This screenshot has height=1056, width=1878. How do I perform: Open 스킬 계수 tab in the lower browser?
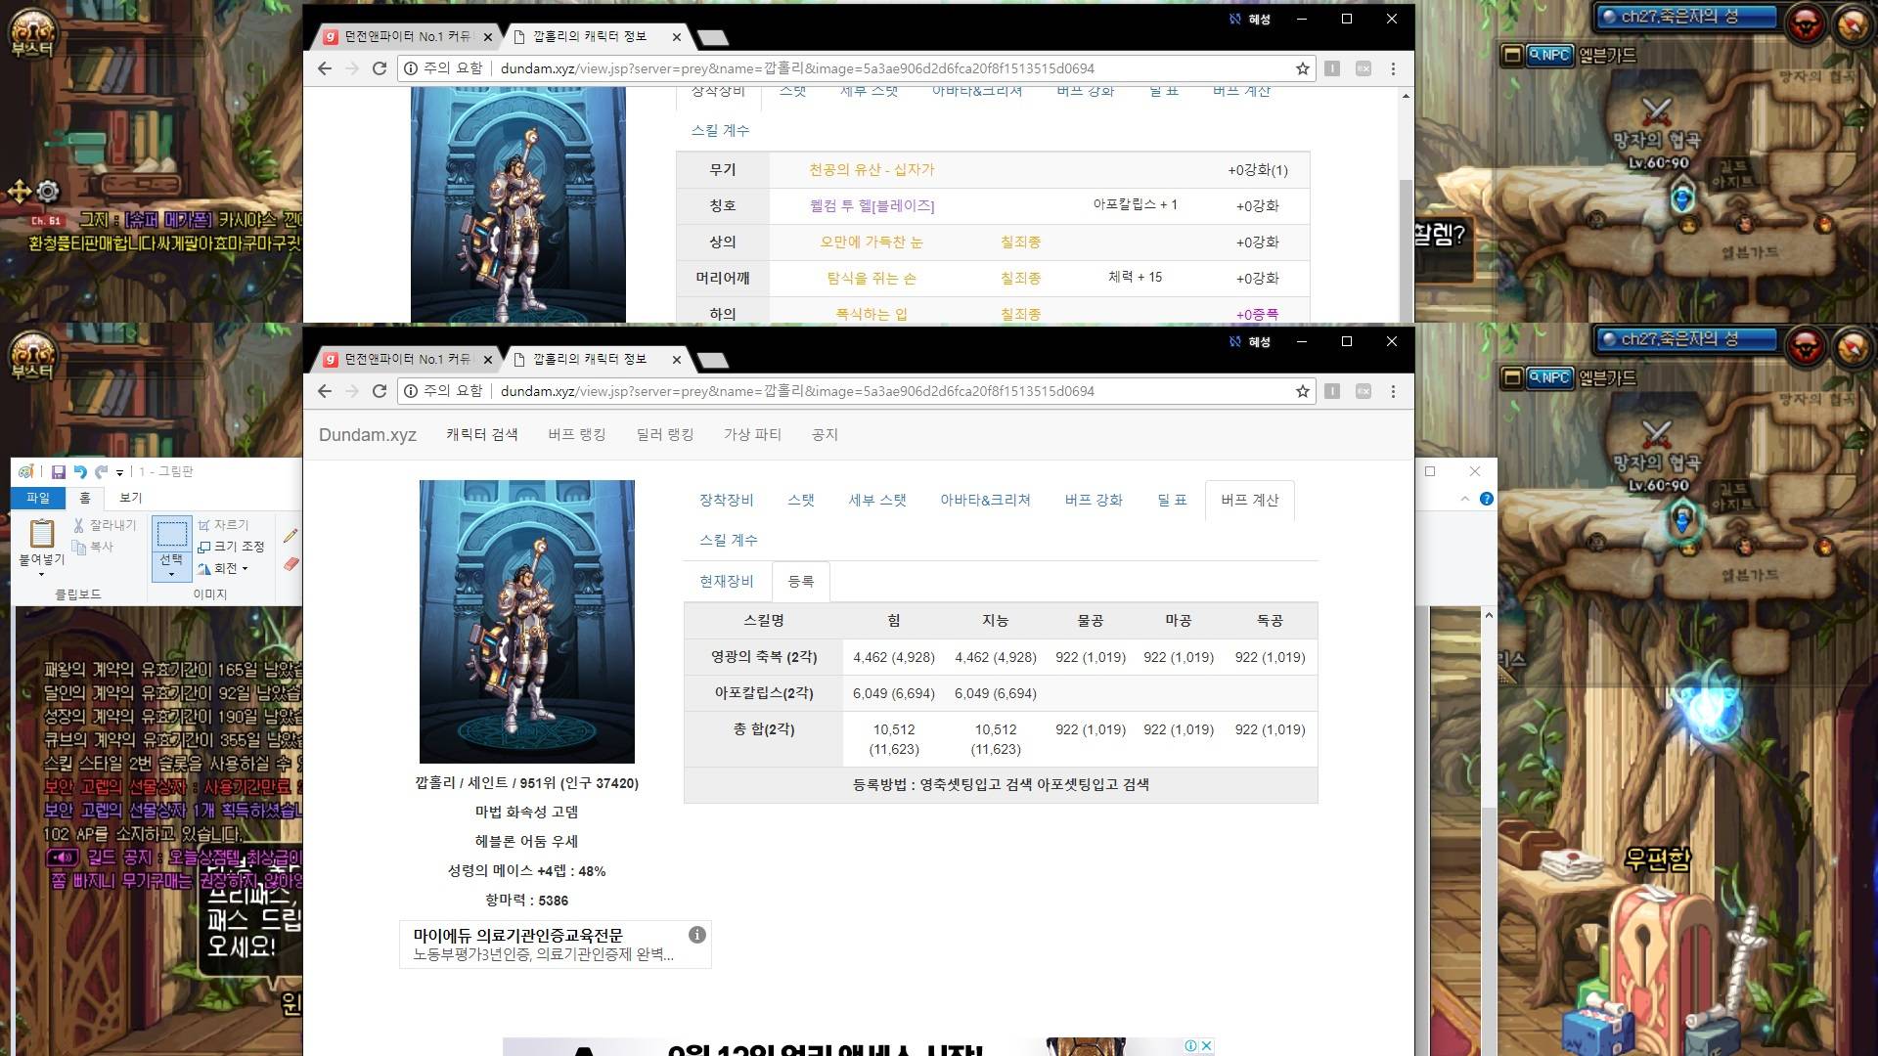pyautogui.click(x=729, y=540)
